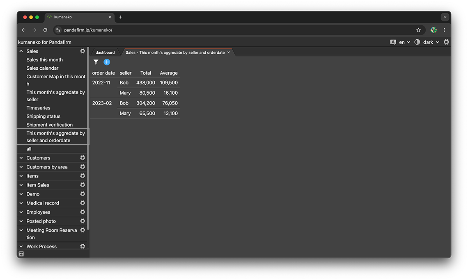The image size is (468, 280).
Task: Switch to the dashboard tab
Action: [105, 52]
